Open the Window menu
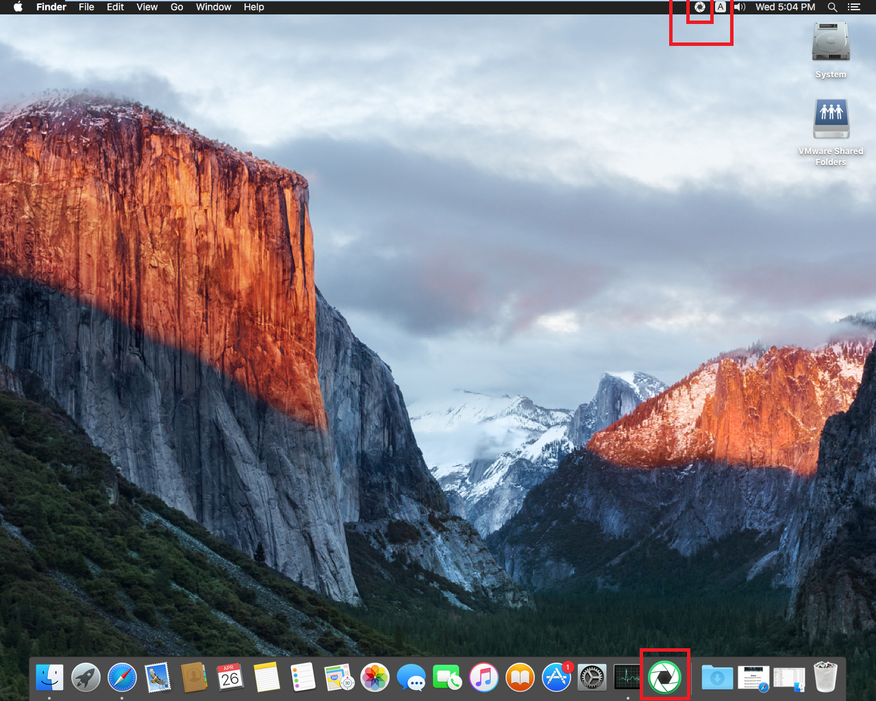The height and width of the screenshot is (701, 876). [214, 7]
